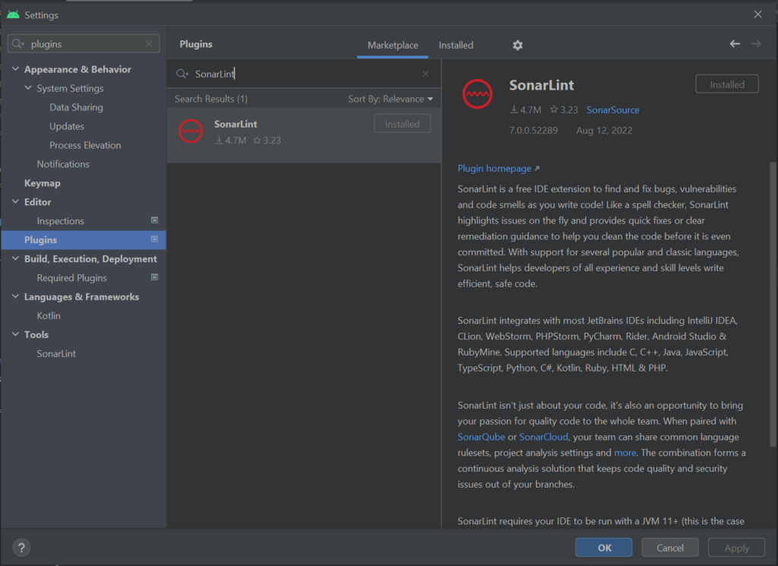The width and height of the screenshot is (778, 566).
Task: Open the SonarSource vendor link
Action: pyautogui.click(x=613, y=110)
